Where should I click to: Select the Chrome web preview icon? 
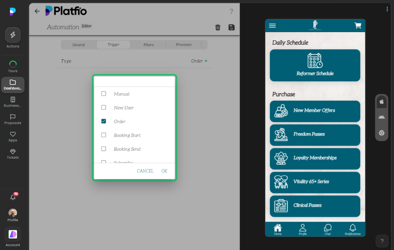381,133
